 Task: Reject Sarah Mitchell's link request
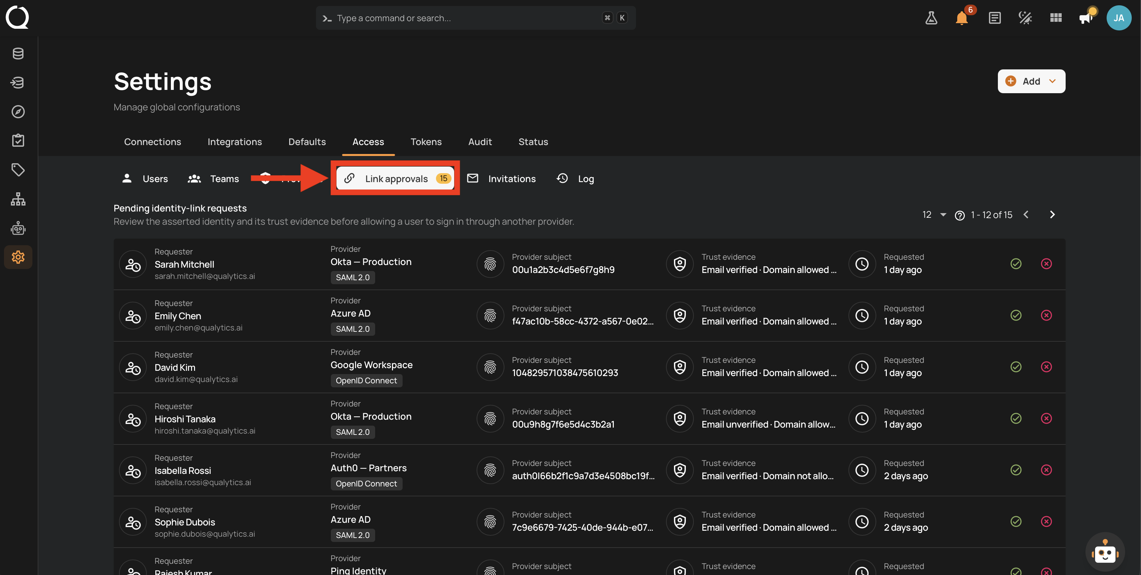pyautogui.click(x=1046, y=264)
